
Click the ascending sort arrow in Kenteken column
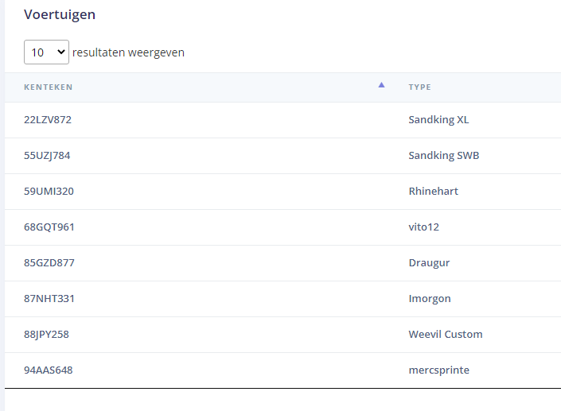[x=381, y=85]
